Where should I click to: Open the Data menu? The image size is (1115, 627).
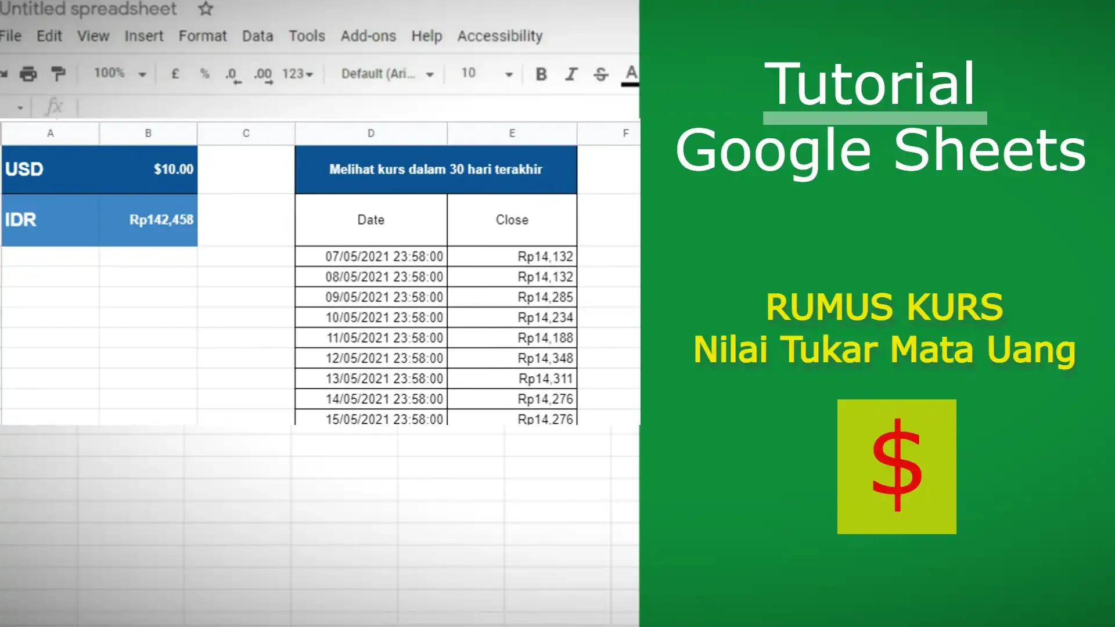(258, 36)
